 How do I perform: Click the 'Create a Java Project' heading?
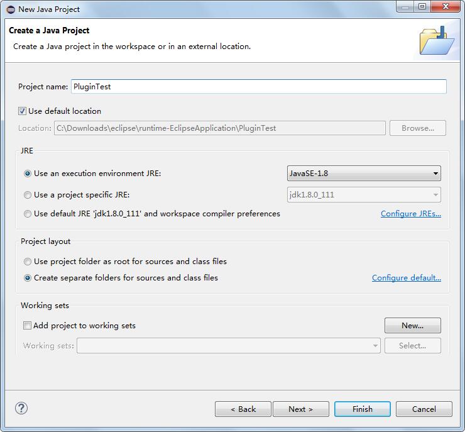(49, 31)
